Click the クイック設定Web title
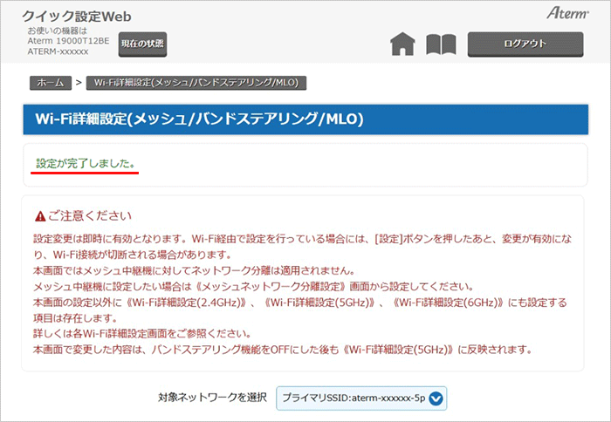The image size is (611, 422). tap(80, 15)
